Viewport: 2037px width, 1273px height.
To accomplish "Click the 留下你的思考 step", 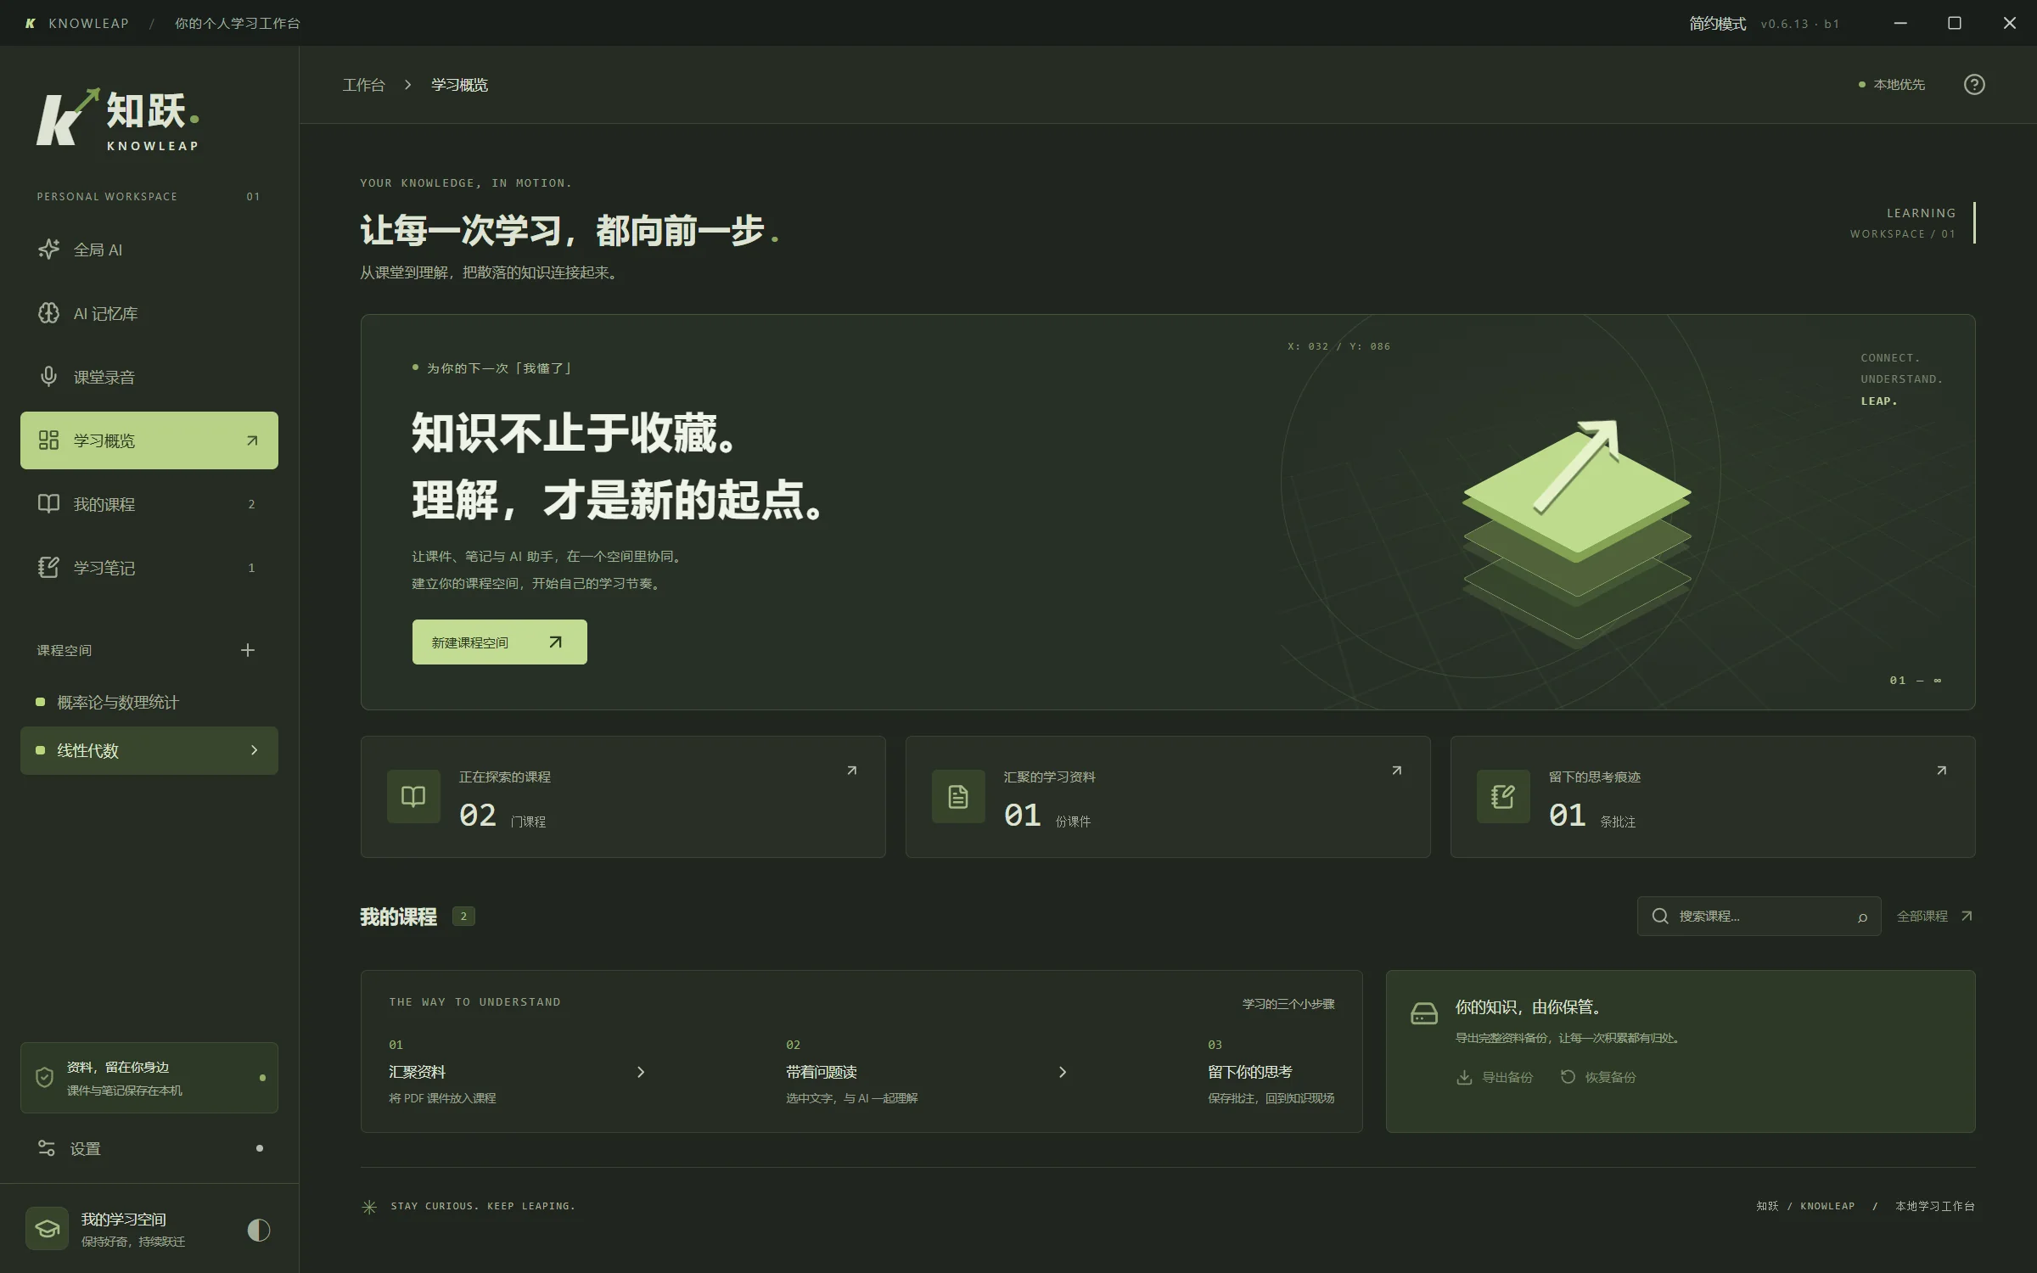I will click(x=1271, y=1072).
